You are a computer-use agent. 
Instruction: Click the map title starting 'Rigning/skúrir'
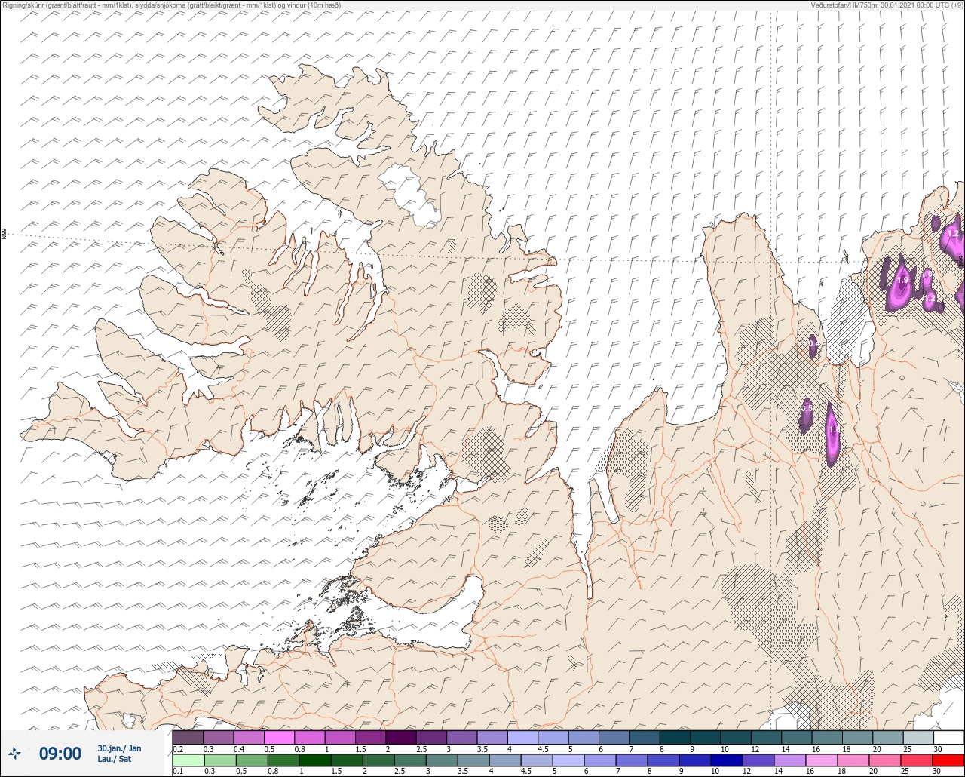(x=171, y=5)
